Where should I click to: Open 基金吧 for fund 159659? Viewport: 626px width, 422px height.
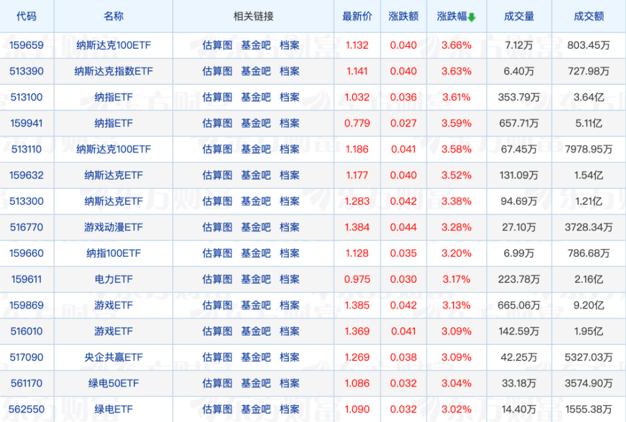click(x=255, y=45)
